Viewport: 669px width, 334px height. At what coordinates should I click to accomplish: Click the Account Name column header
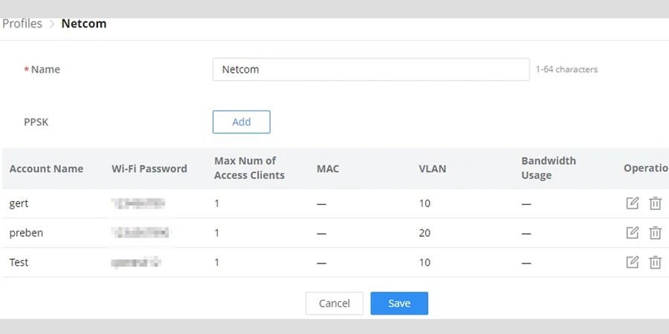point(46,168)
